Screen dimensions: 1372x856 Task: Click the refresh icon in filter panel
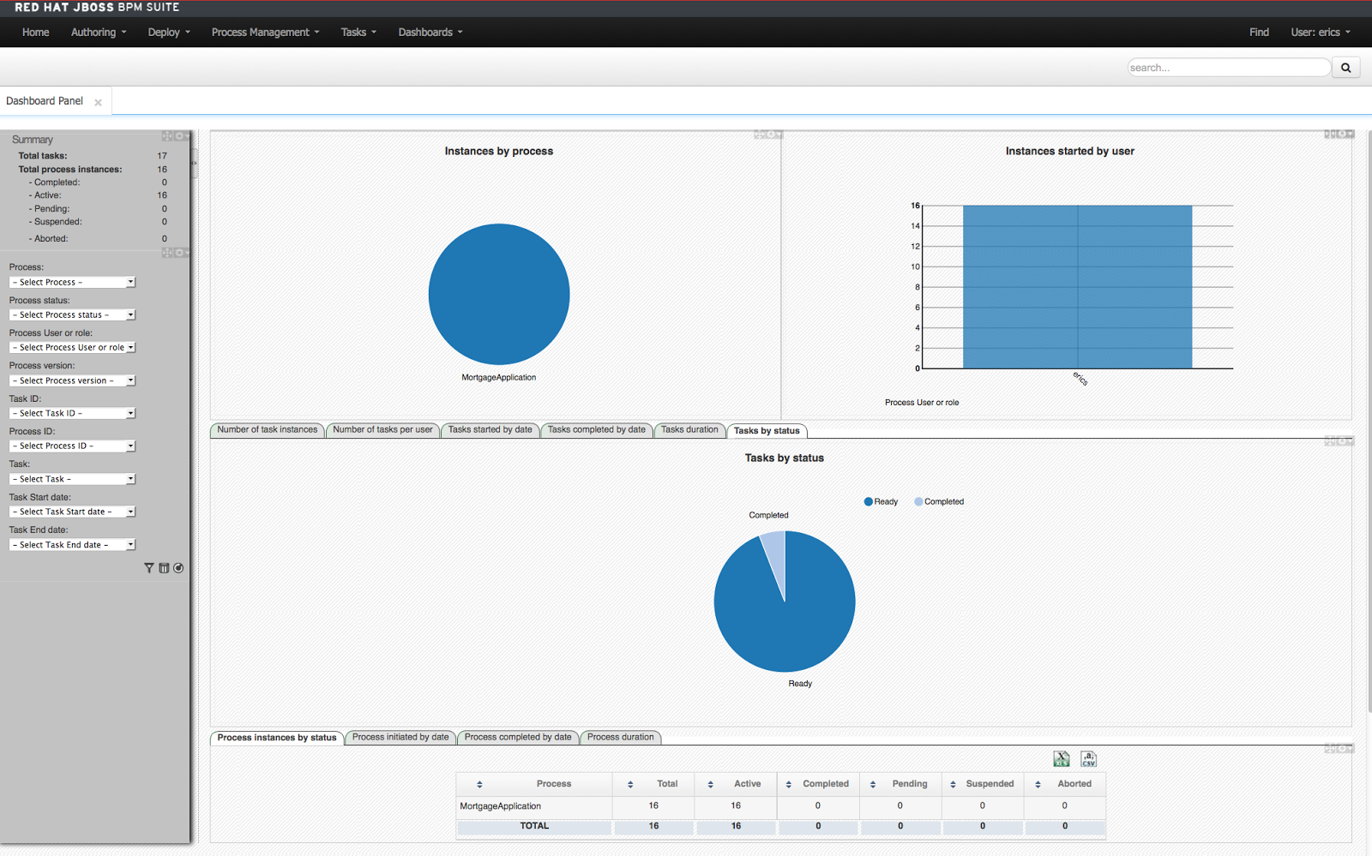pyautogui.click(x=178, y=568)
